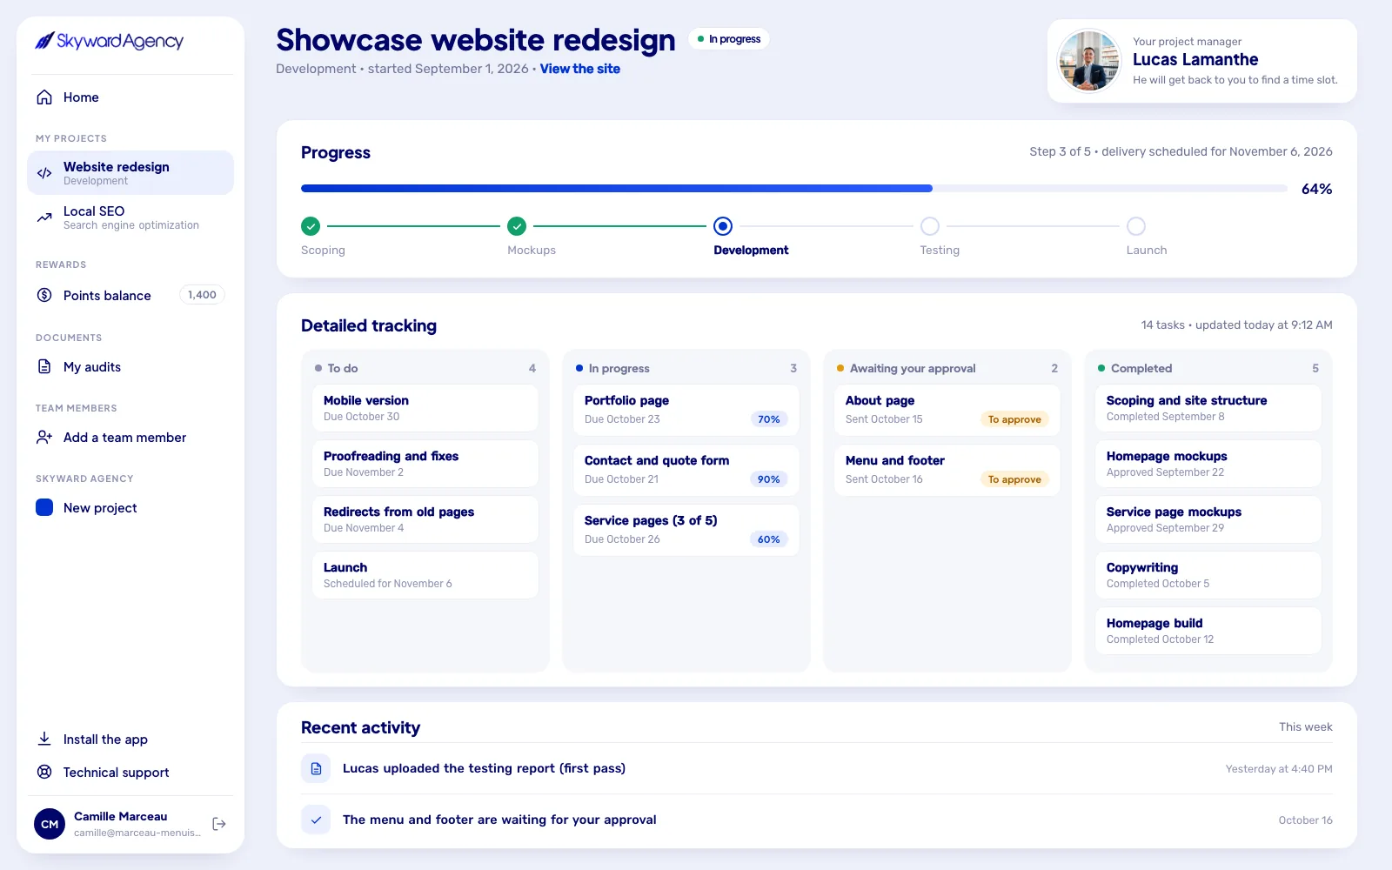Start a New project
Image resolution: width=1392 pixels, height=870 pixels.
pyautogui.click(x=130, y=507)
